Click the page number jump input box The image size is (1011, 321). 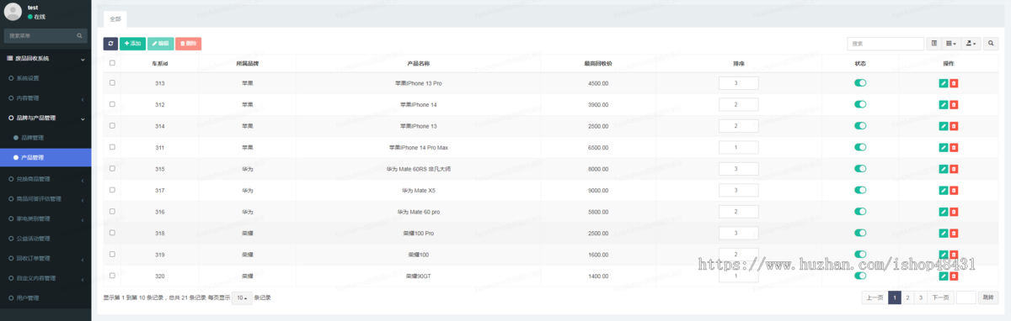(x=966, y=297)
